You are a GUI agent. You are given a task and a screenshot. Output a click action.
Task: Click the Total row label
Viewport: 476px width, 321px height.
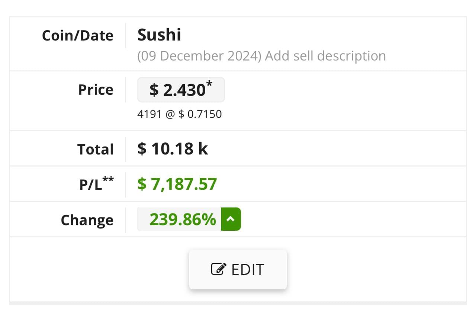(95, 149)
